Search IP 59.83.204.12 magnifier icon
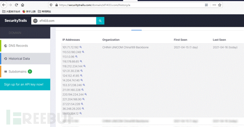Image resolution: width=244 pixels, height=127 pixels. (x=81, y=113)
